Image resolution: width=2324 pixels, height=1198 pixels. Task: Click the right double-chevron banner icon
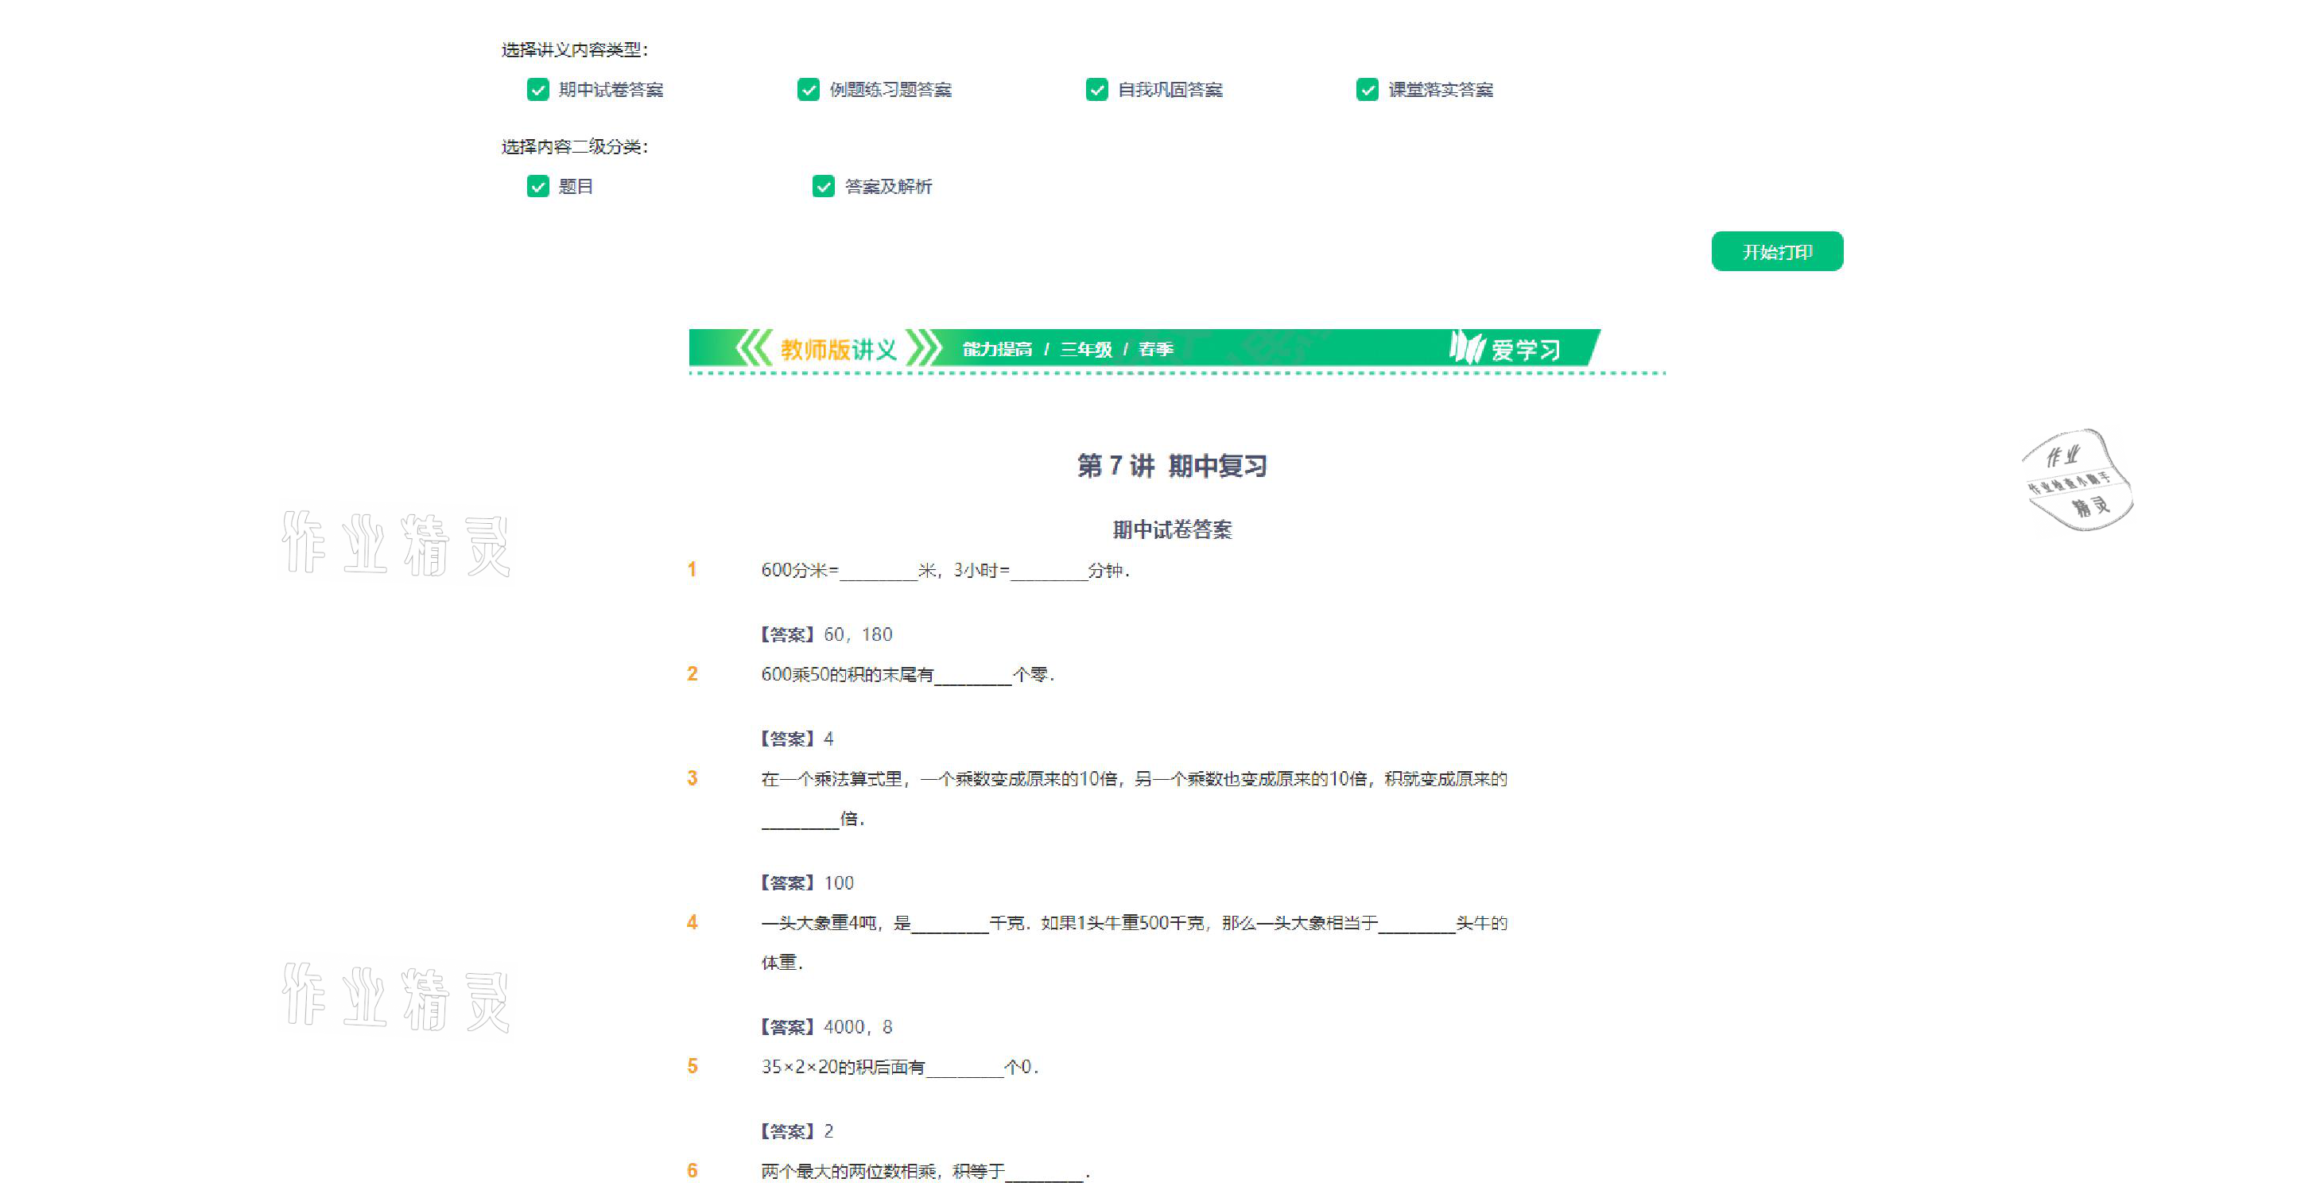tap(924, 348)
